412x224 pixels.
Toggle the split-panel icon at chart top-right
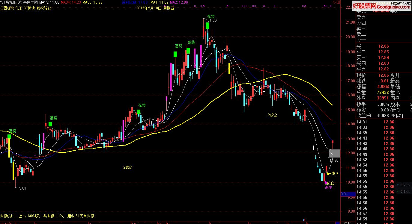tap(338, 2)
